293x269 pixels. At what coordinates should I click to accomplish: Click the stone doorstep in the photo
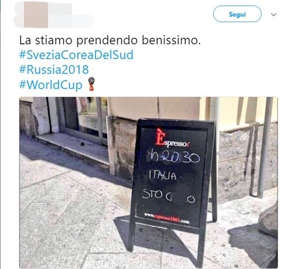pos(73,148)
